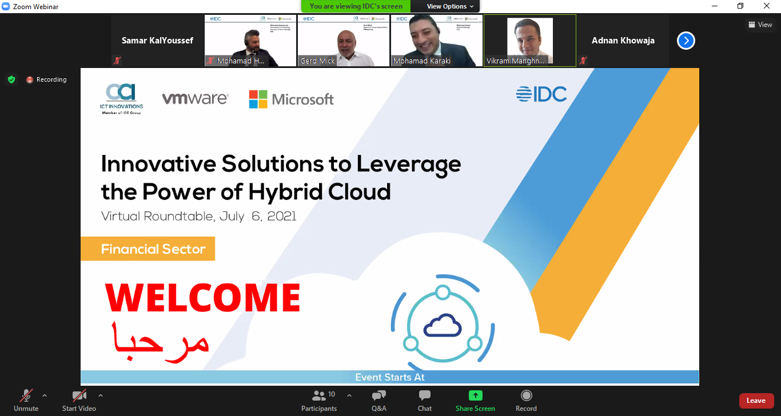Select Vikram Manghn... video thumbnail
781x416 pixels.
(530, 41)
